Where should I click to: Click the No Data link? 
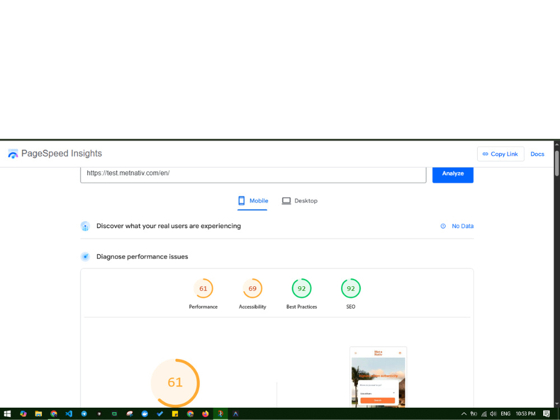(x=463, y=226)
